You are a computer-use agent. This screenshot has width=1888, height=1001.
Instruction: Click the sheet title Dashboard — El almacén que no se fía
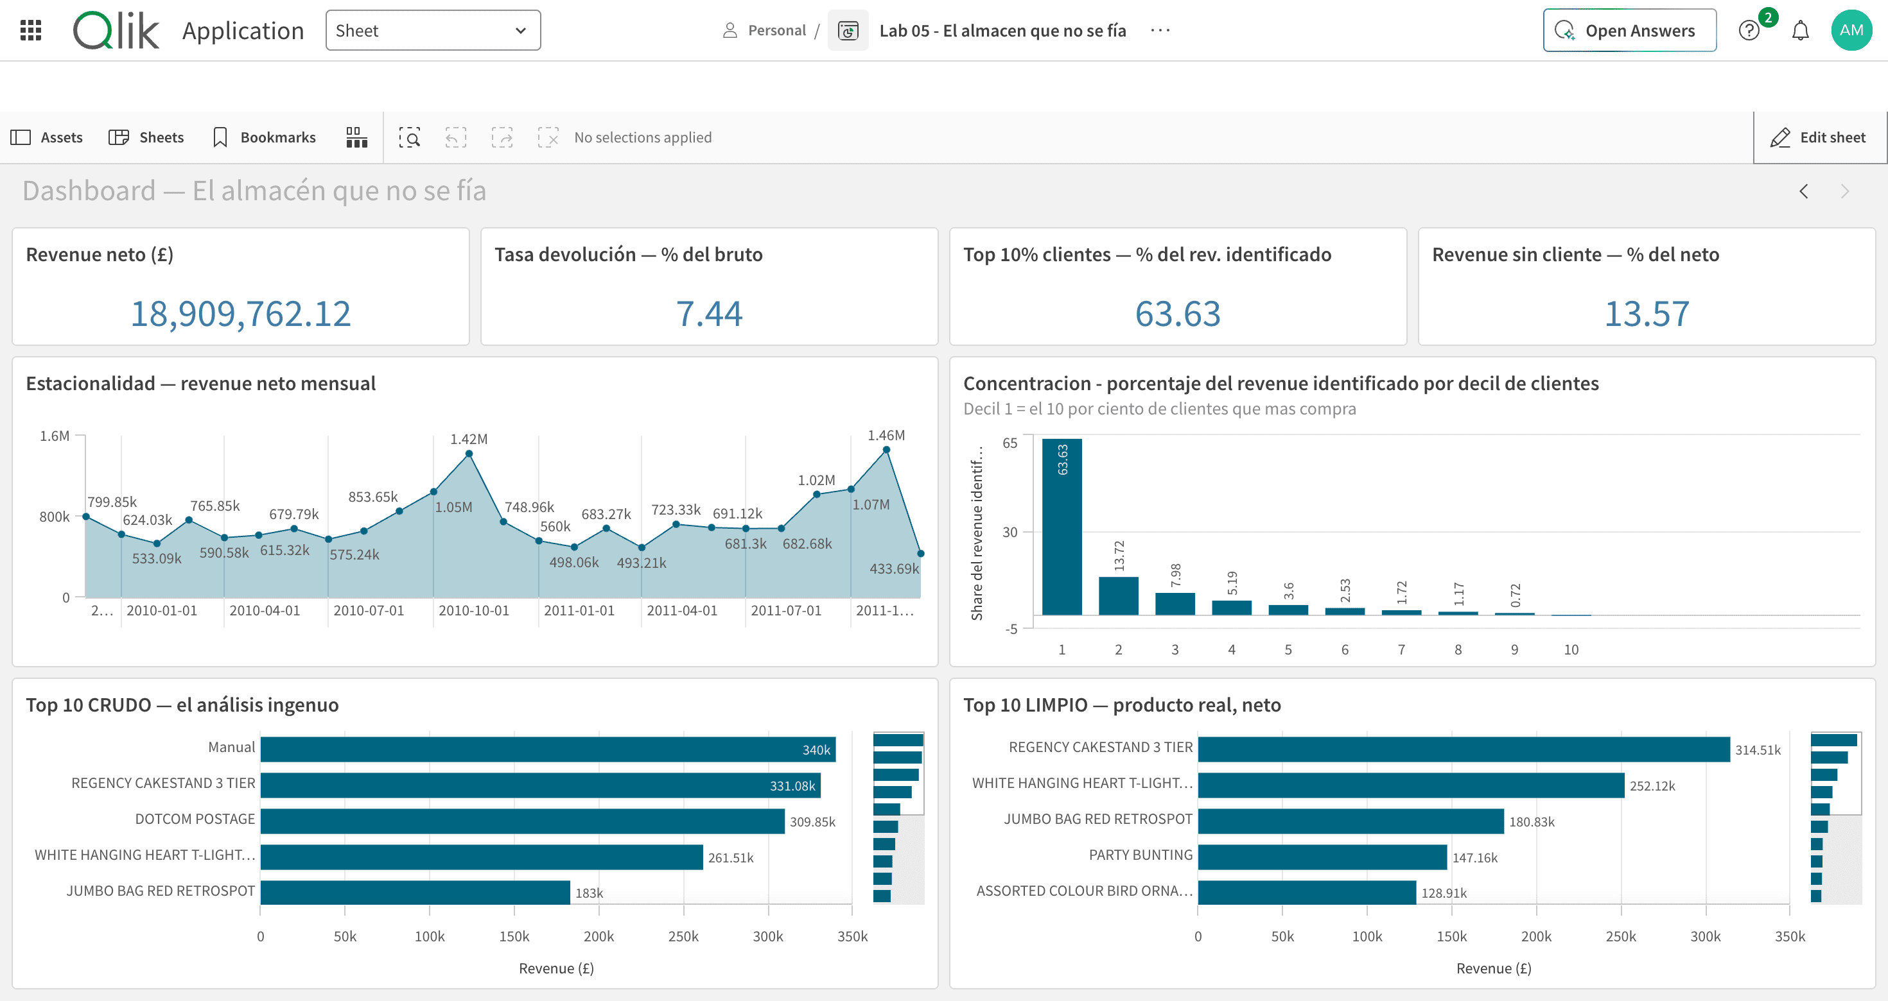coord(254,191)
